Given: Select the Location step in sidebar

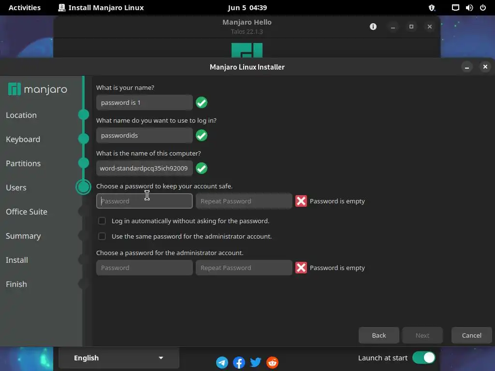Looking at the screenshot, I should 21,115.
